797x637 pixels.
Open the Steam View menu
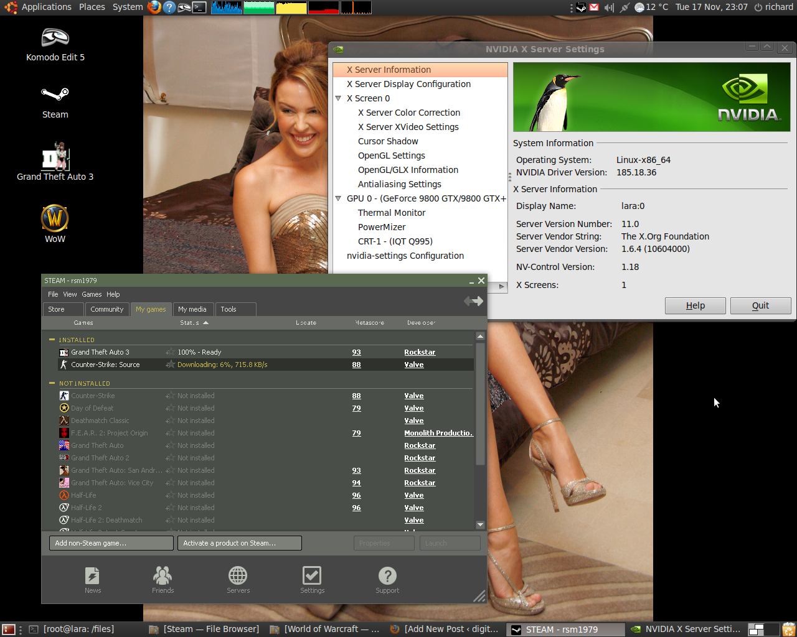70,294
